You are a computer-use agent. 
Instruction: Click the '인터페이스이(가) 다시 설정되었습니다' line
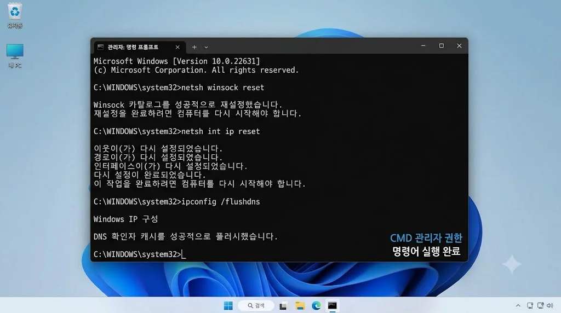coord(170,166)
